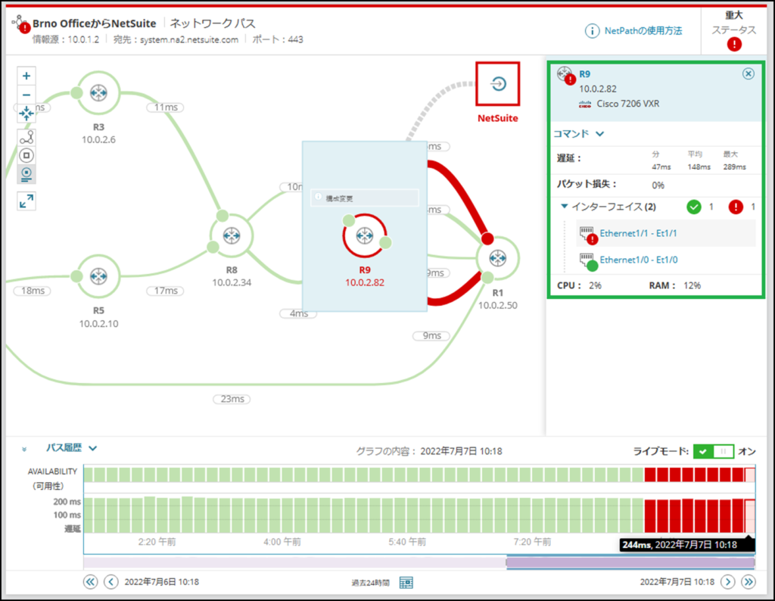This screenshot has width=775, height=601.
Task: Click the 10.0.2.82 address in details panel
Action: [598, 89]
